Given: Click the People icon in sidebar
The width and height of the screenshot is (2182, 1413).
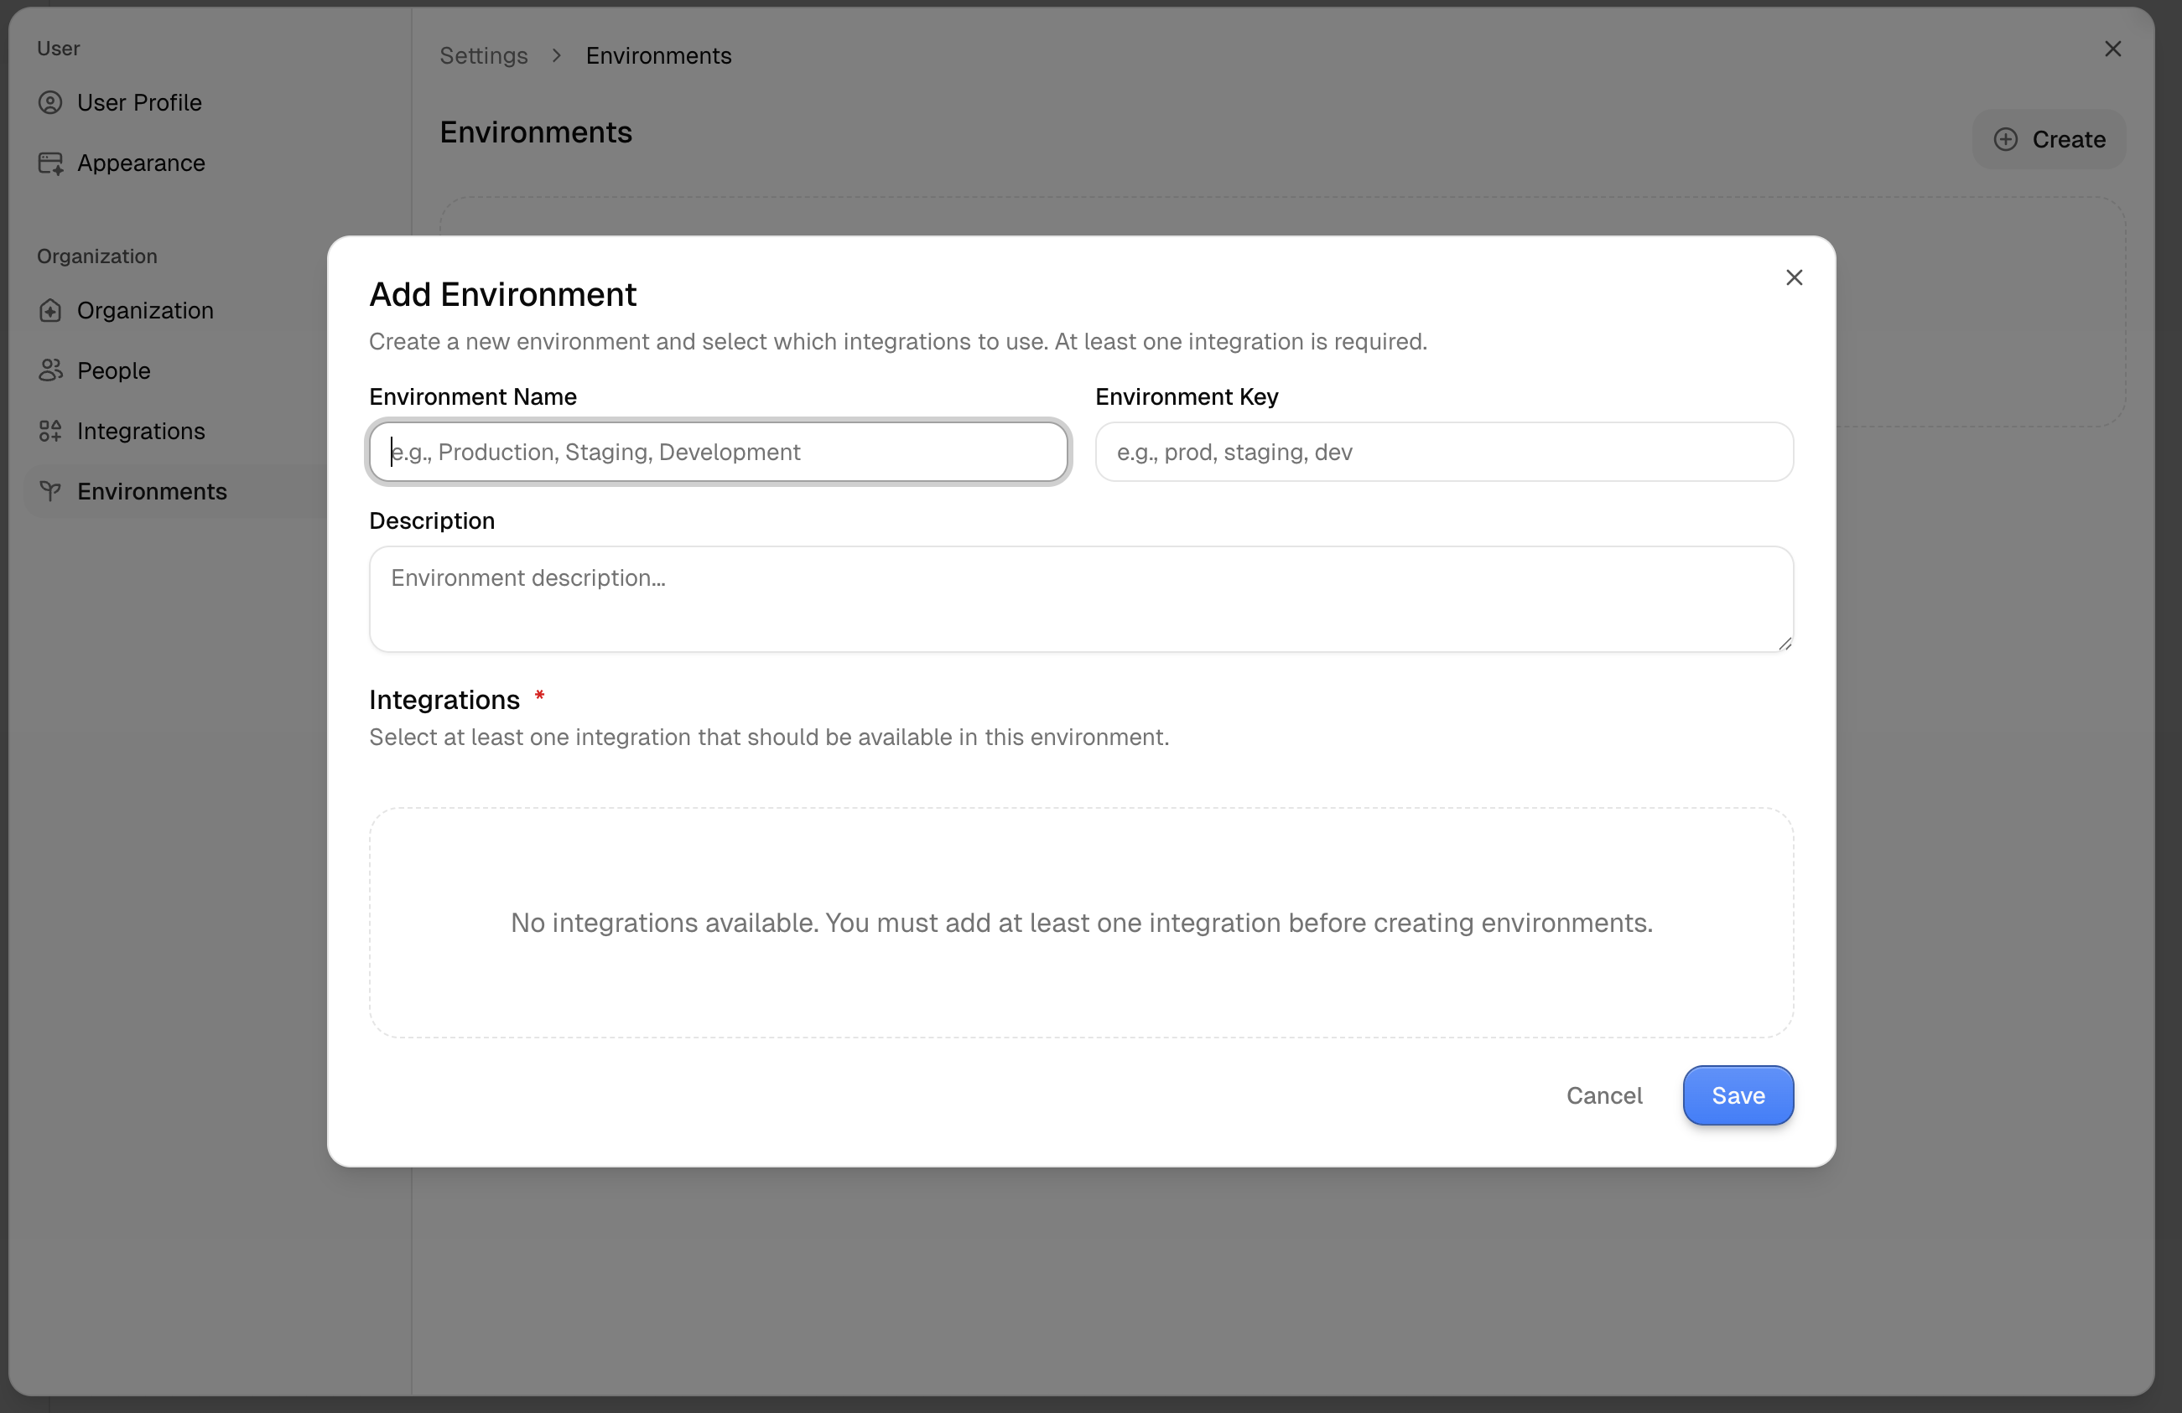Looking at the screenshot, I should (x=50, y=370).
